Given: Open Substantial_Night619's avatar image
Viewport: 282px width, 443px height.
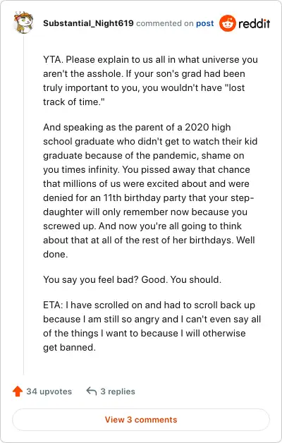Looking at the screenshot, I should tap(23, 23).
